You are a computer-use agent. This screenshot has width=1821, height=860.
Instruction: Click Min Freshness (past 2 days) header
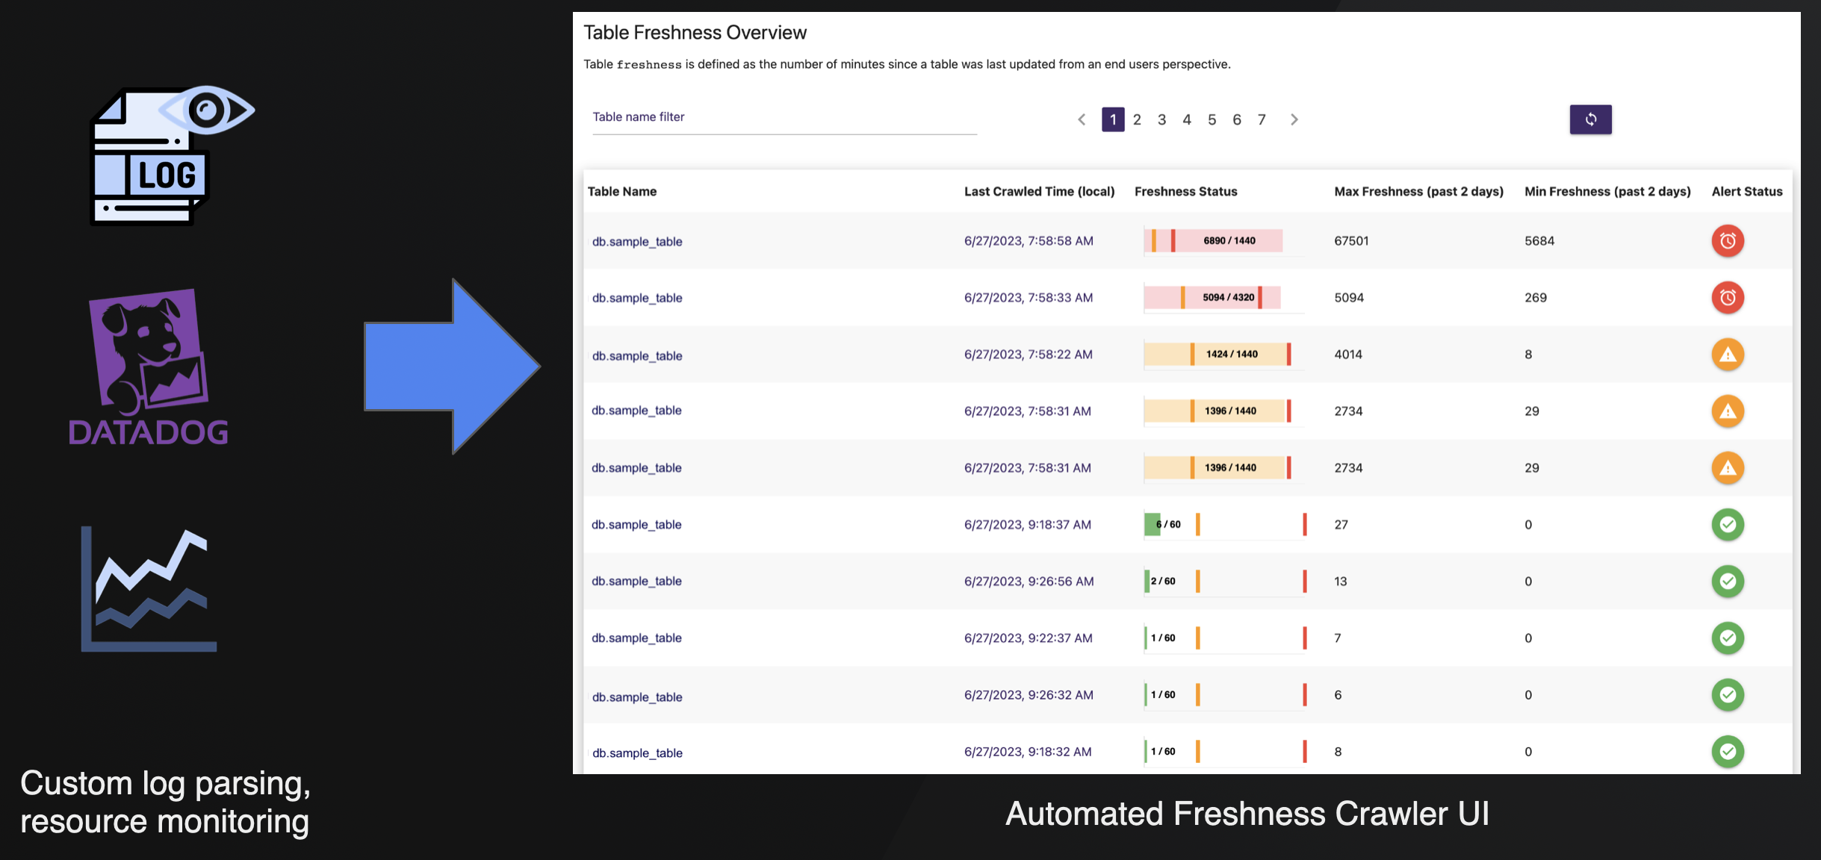coord(1607,192)
